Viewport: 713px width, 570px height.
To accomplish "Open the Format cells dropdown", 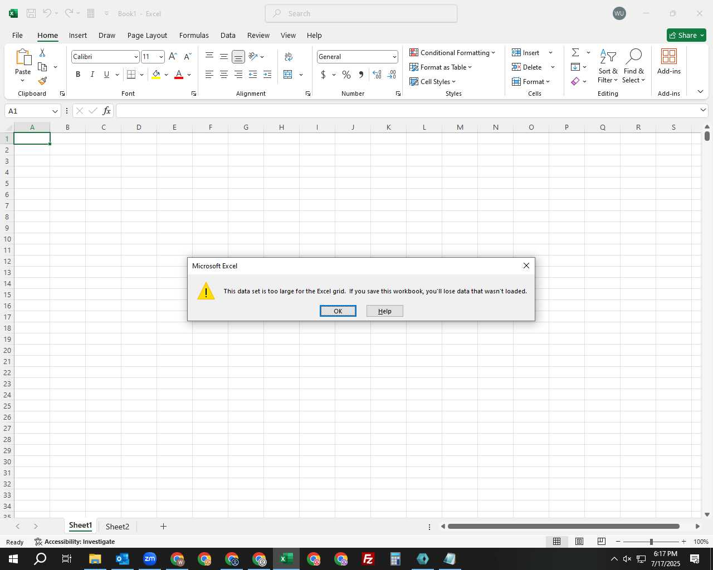I will pos(531,81).
